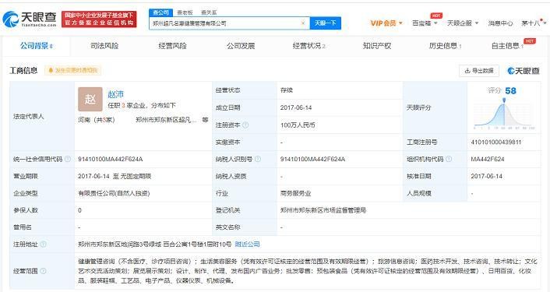The width and height of the screenshot is (550, 292).
Task: Open the user account dropdown 第十八
Action: click(x=534, y=23)
